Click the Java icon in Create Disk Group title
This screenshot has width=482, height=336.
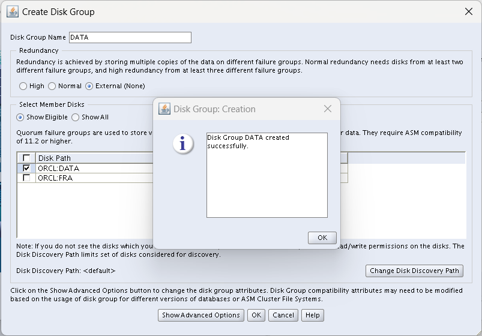coord(12,11)
